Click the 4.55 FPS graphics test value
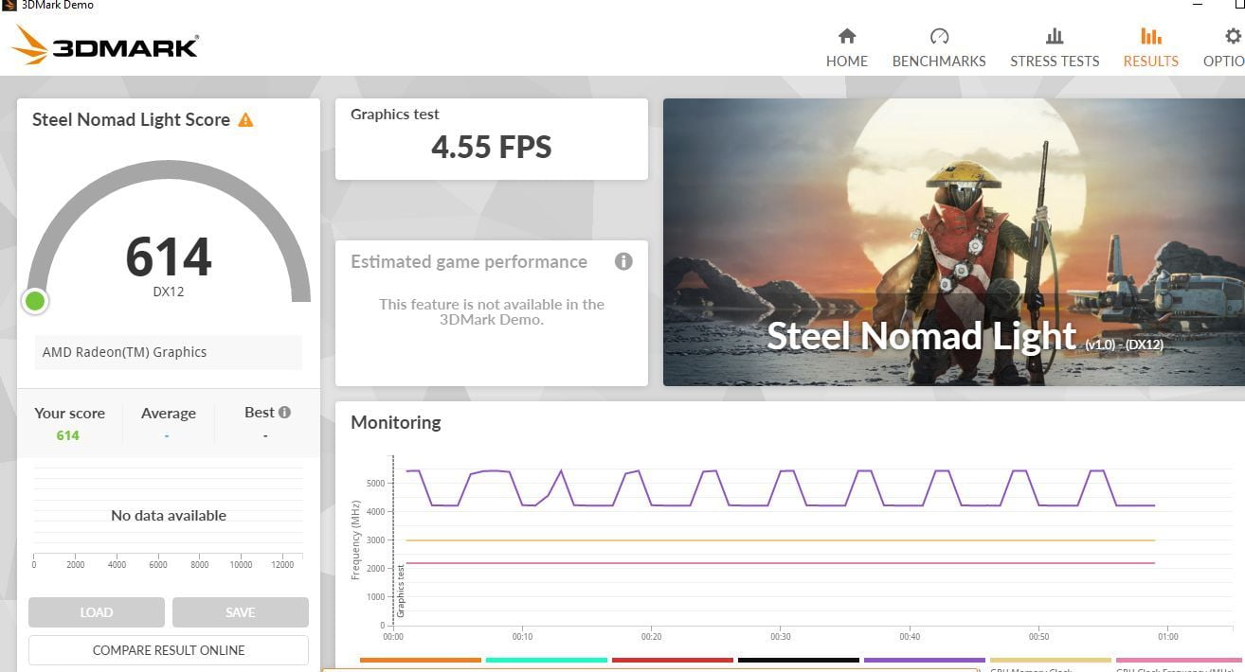 (491, 148)
